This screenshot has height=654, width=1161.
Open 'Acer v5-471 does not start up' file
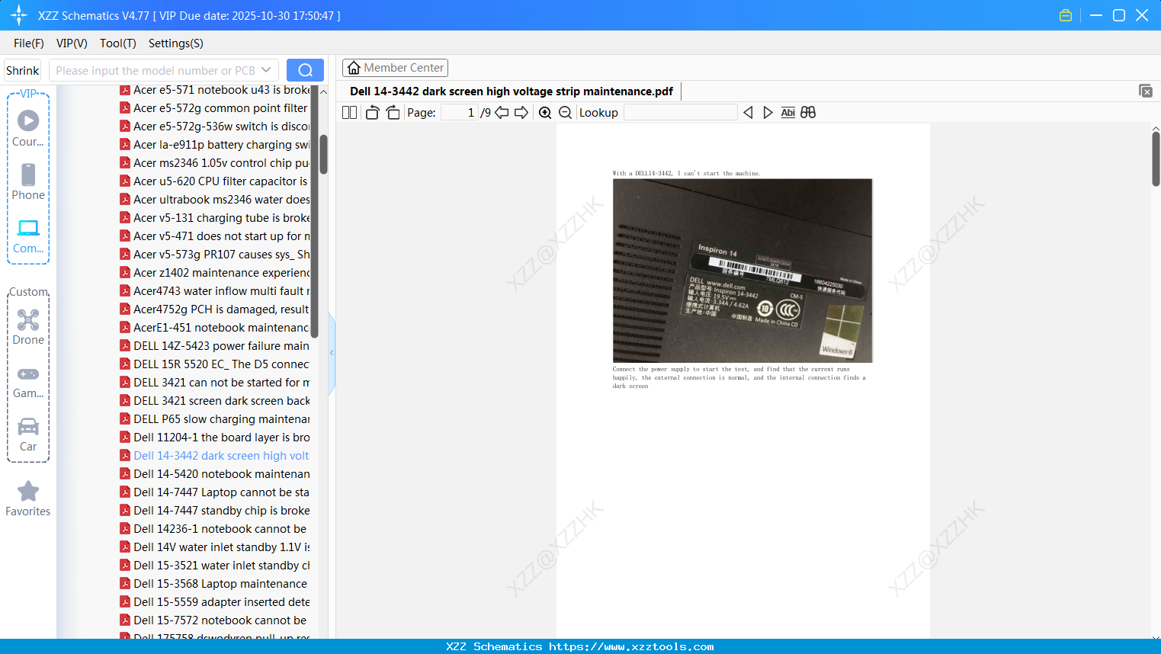215,236
